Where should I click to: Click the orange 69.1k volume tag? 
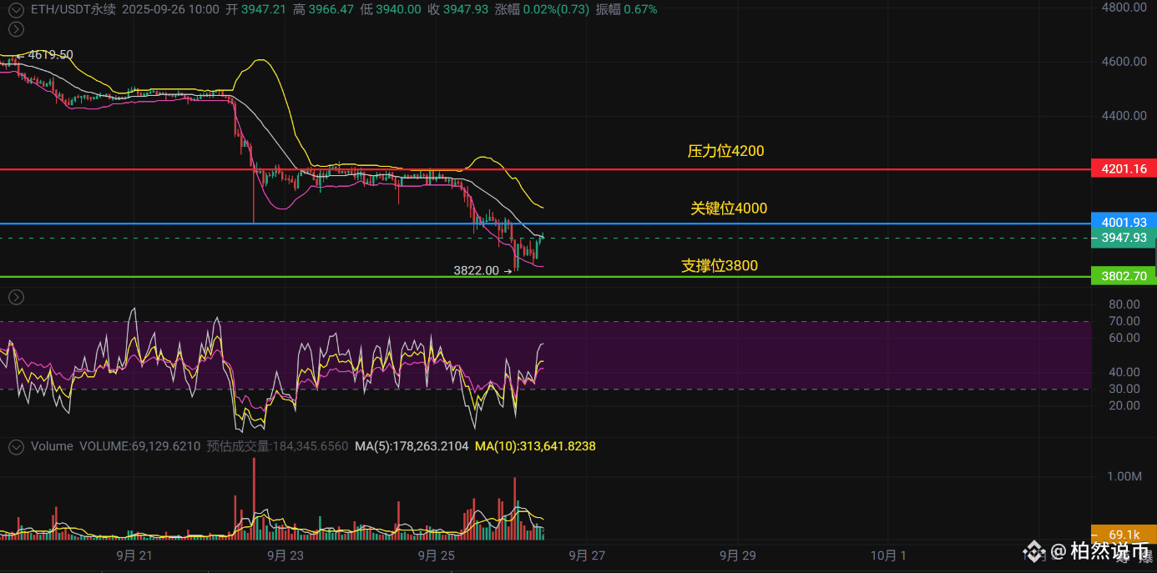(x=1124, y=534)
